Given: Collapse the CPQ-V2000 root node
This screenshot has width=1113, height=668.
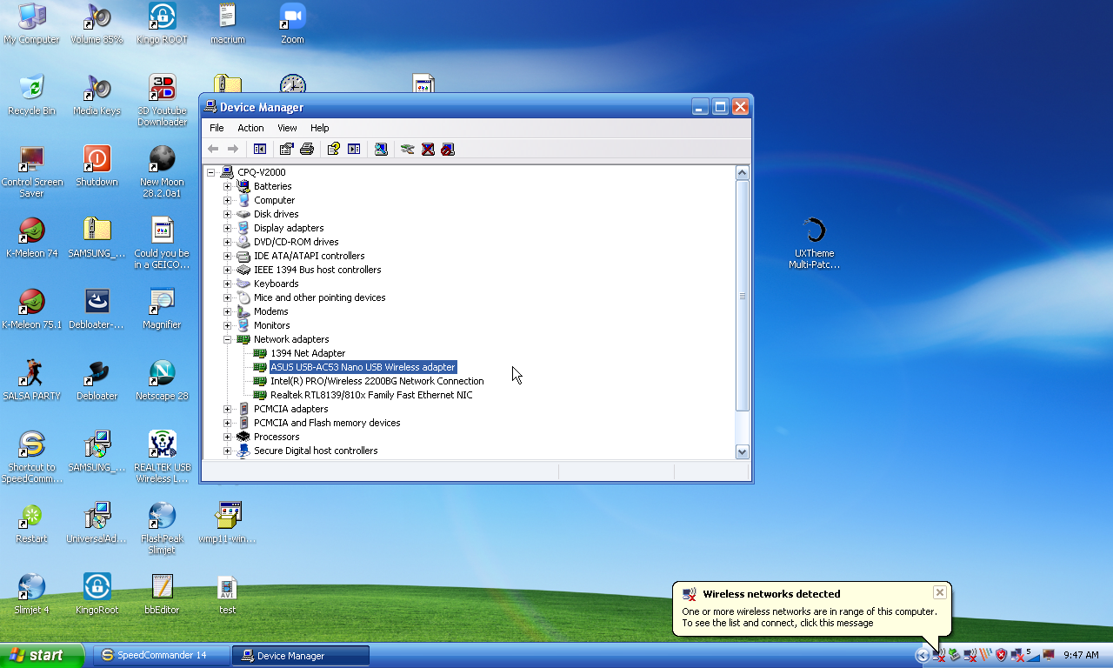Looking at the screenshot, I should pos(210,172).
